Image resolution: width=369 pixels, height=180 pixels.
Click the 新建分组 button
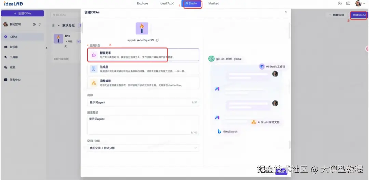pyautogui.click(x=337, y=15)
